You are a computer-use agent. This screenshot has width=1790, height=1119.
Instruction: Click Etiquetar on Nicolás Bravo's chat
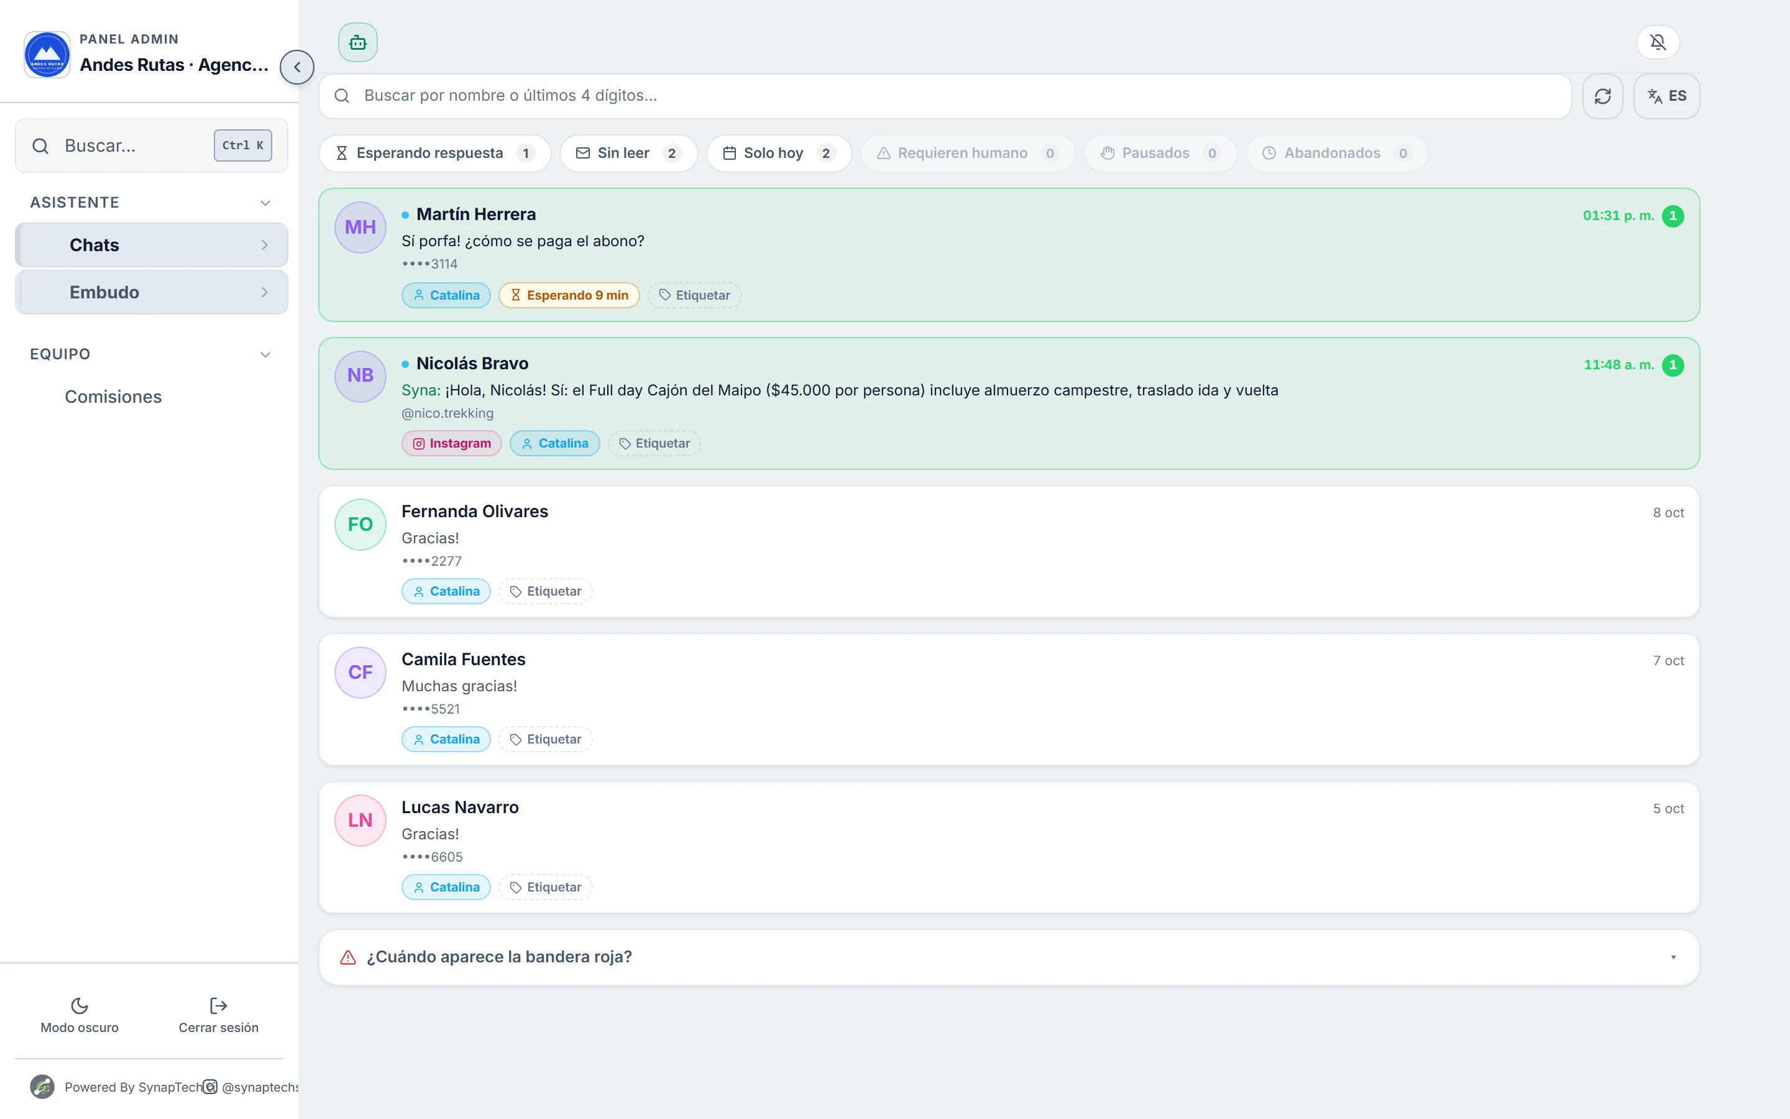tap(654, 443)
